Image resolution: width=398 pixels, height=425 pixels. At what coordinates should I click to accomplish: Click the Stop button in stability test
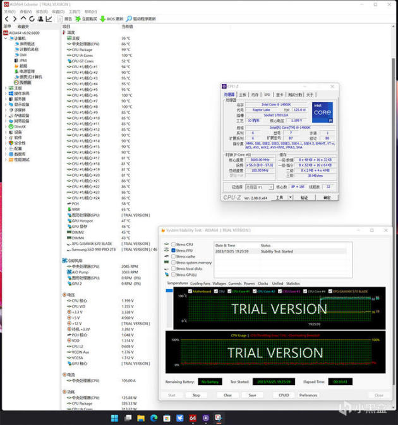pos(196,395)
